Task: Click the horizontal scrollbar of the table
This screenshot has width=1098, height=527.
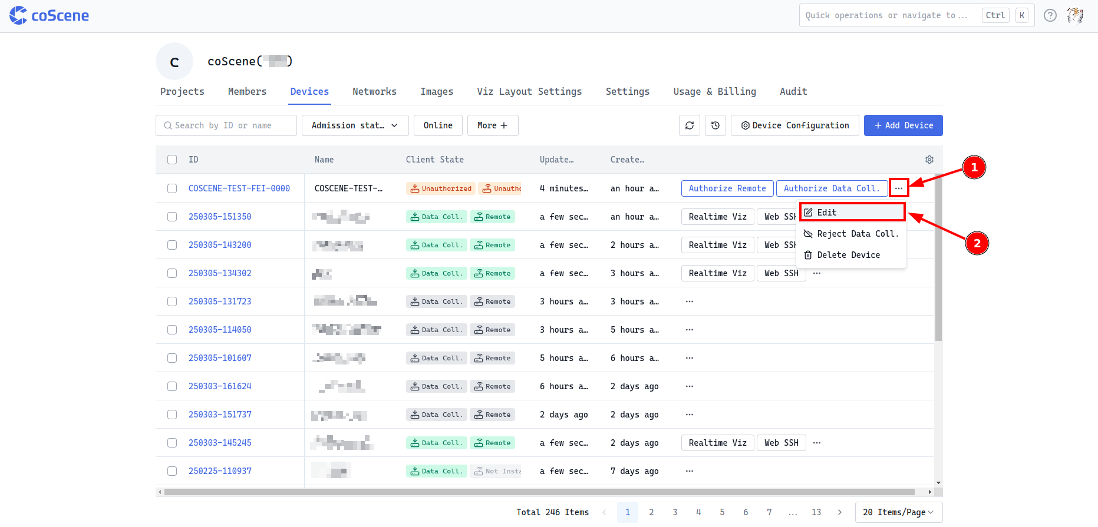Action: click(x=539, y=492)
